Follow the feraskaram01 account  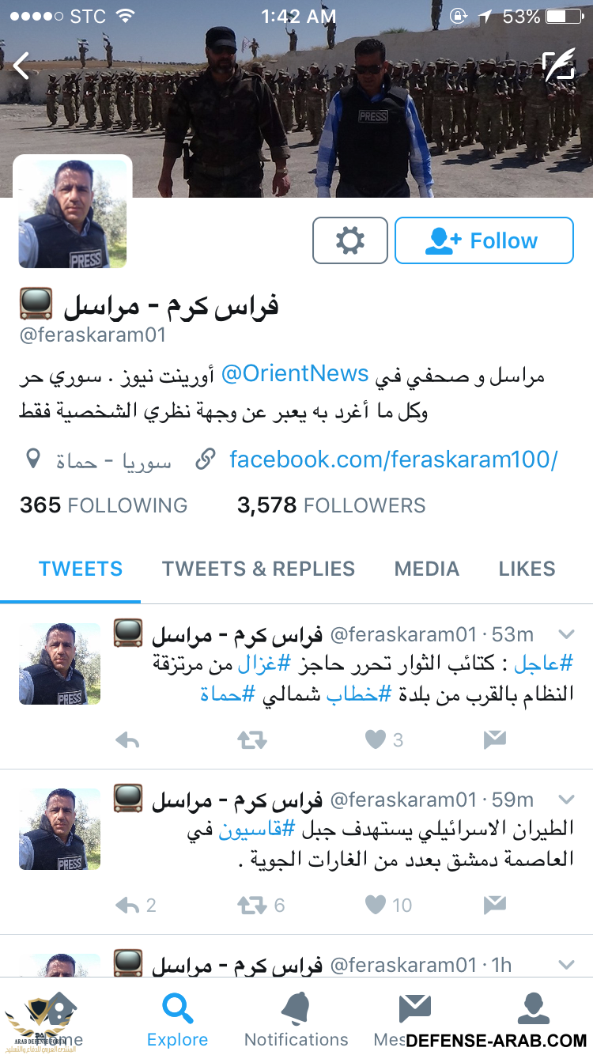click(484, 240)
